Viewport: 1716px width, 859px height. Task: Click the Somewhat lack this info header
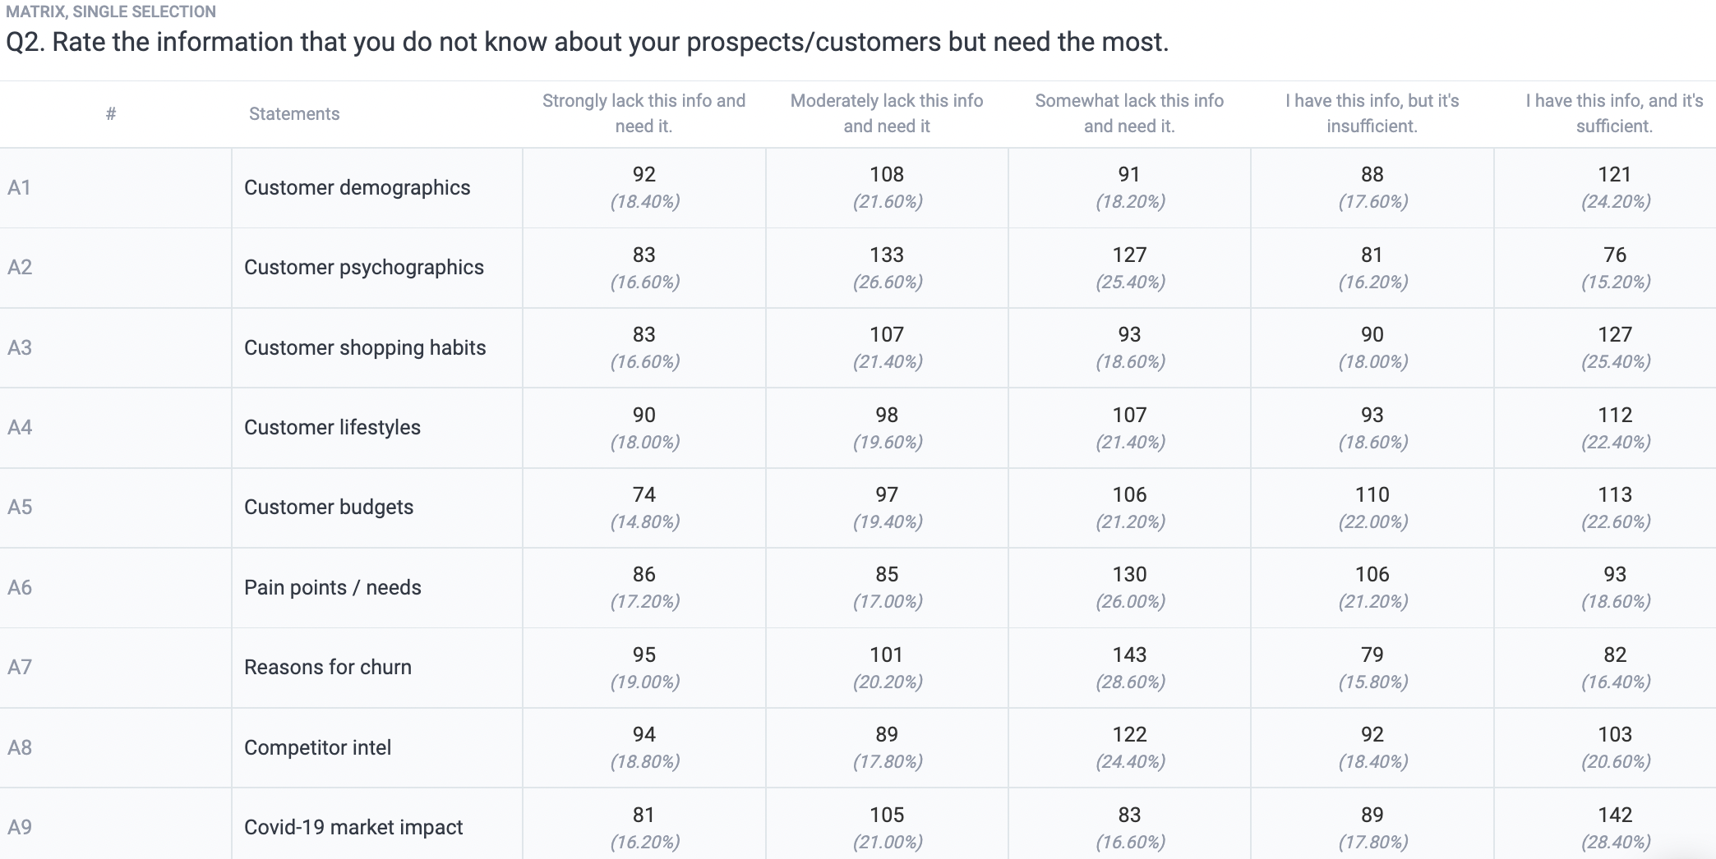click(x=1129, y=113)
